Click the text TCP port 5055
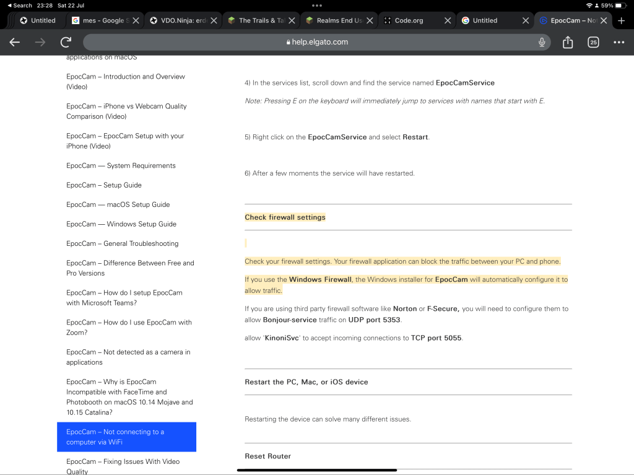The height and width of the screenshot is (475, 634). [436, 338]
